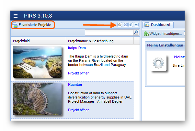Click Projekt öffnen for Kuantan
Screen dimensions: 195x131
point(79,110)
